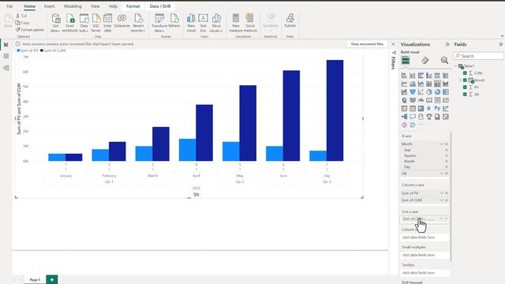Remove Sum of PV from Column y-axis
505x284 pixels.
pos(447,193)
